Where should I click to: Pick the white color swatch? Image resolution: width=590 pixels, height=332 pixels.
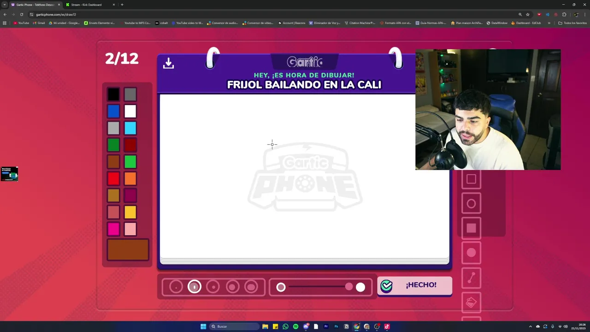[130, 111]
